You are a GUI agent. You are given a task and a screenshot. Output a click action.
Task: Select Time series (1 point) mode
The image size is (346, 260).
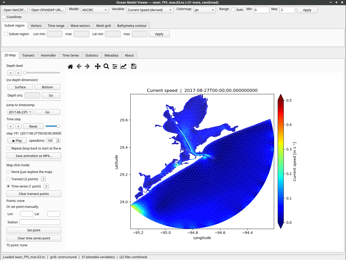tap(8, 186)
